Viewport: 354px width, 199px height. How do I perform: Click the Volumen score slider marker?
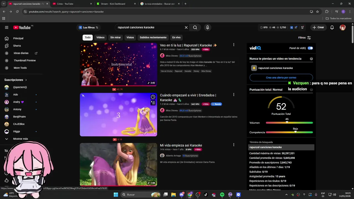(287, 122)
